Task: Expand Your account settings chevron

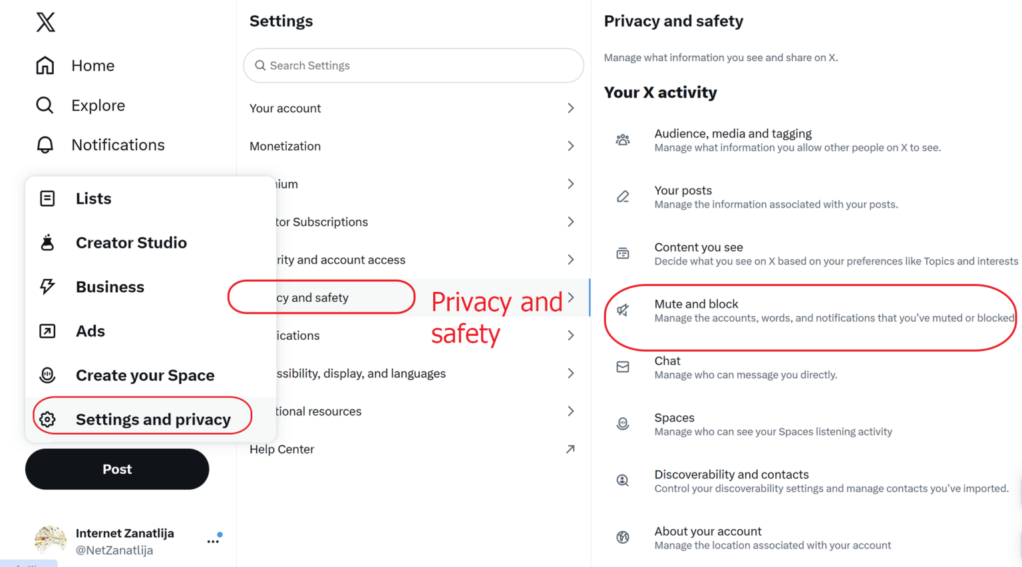Action: point(570,108)
